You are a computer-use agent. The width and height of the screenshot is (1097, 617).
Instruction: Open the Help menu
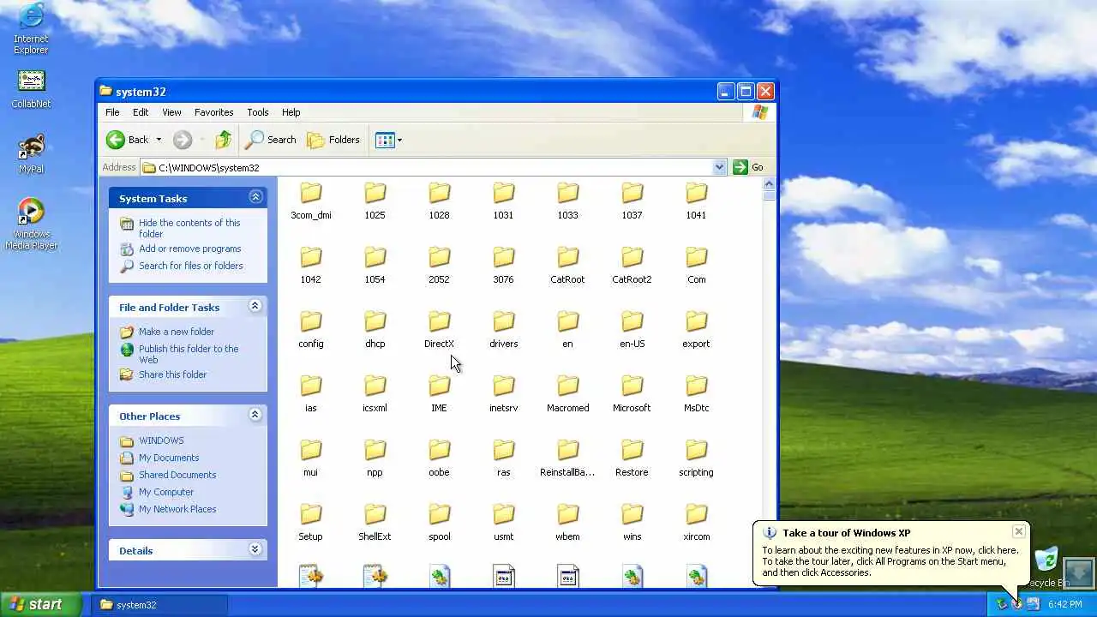pyautogui.click(x=291, y=112)
